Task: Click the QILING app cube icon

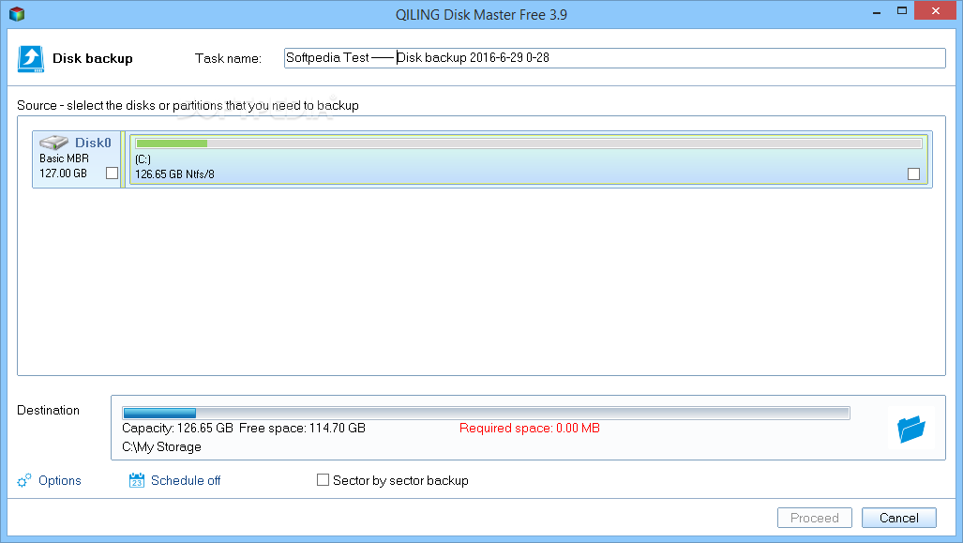Action: [17, 13]
